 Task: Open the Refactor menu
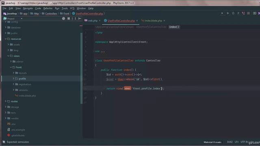(x=48, y=8)
